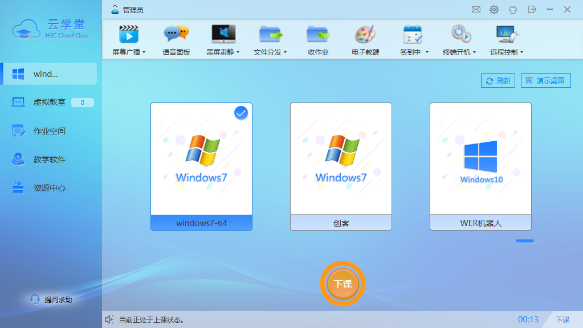Open the 语音面板 voice panel

point(176,35)
